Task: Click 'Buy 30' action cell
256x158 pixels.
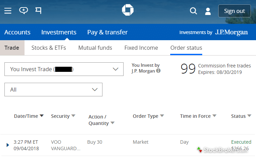Action: (x=95, y=142)
